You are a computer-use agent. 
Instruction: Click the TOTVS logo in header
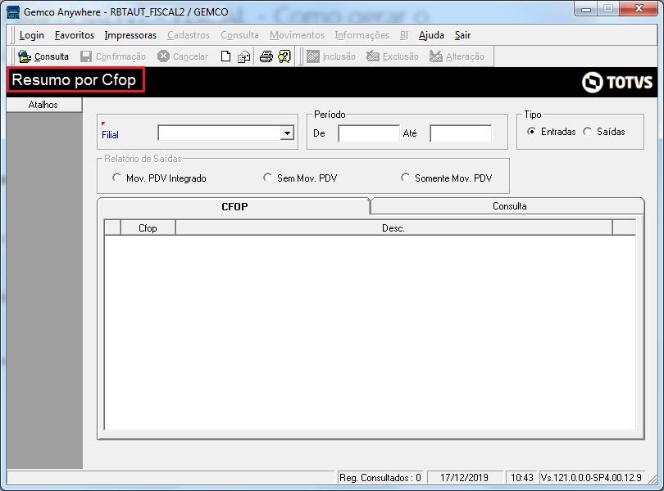point(617,82)
